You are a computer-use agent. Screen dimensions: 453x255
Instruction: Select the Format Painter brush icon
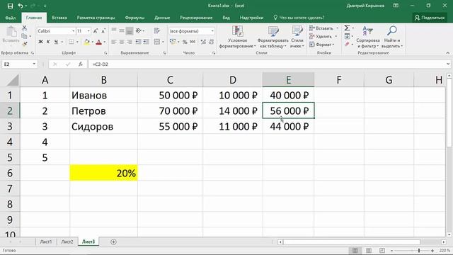(x=24, y=44)
